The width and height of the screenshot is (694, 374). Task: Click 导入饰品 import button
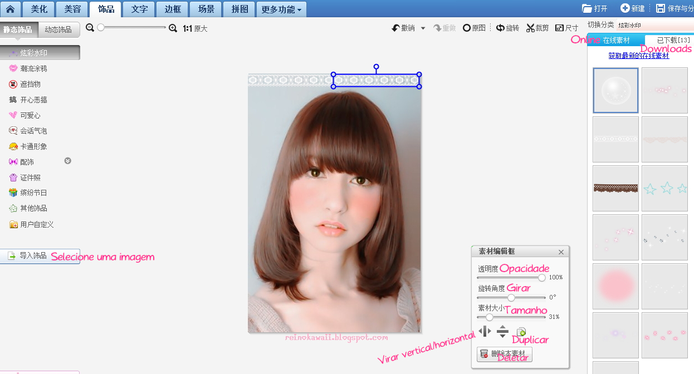(x=40, y=256)
